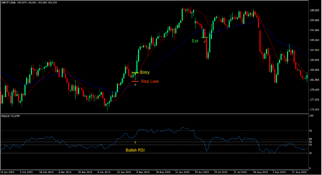Click the 11 Jun 2015 date label
322x175 pixels.
(182, 172)
